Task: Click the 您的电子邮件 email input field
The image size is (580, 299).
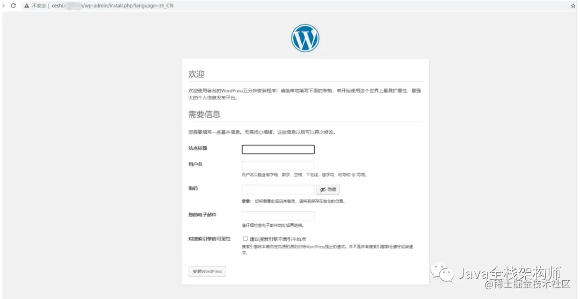Action: (278, 216)
